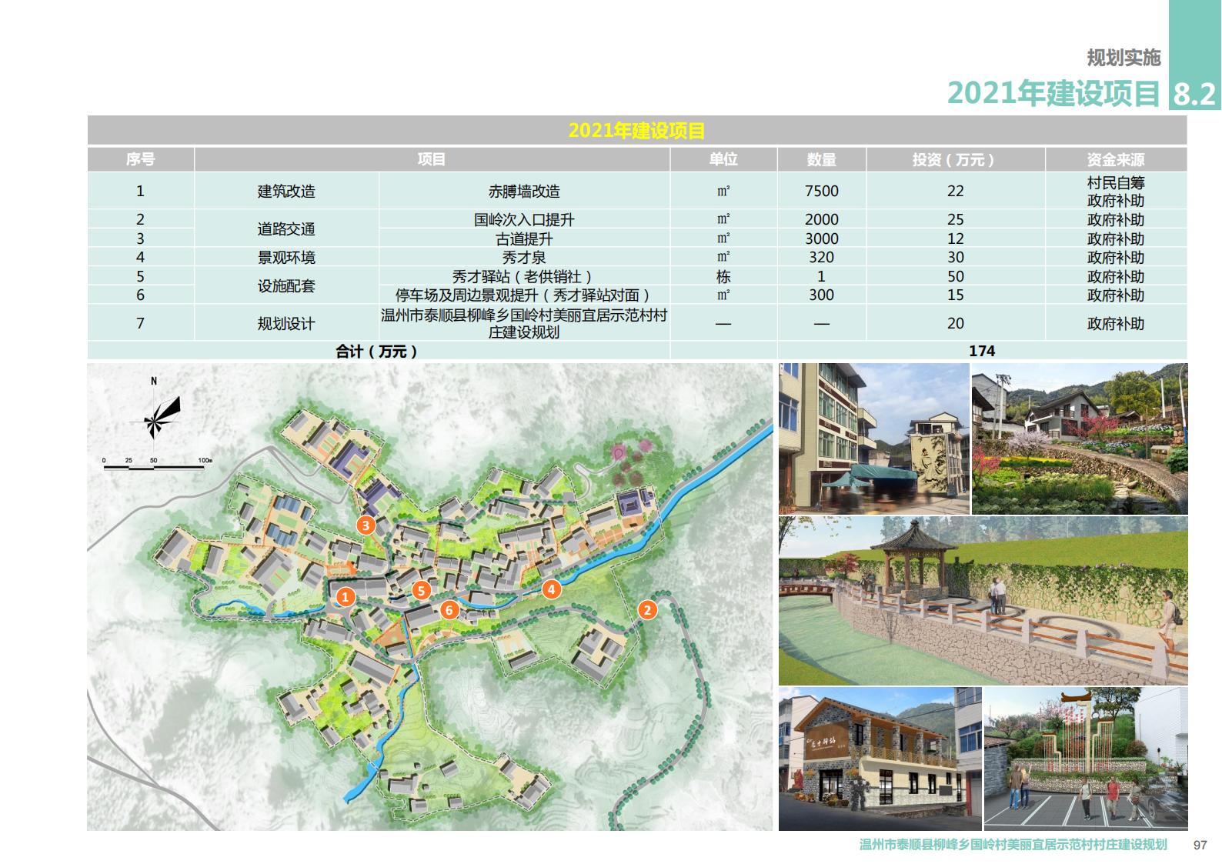Click the 8.2 section number badge
Viewport: 1222px width, 864px height.
(1194, 94)
